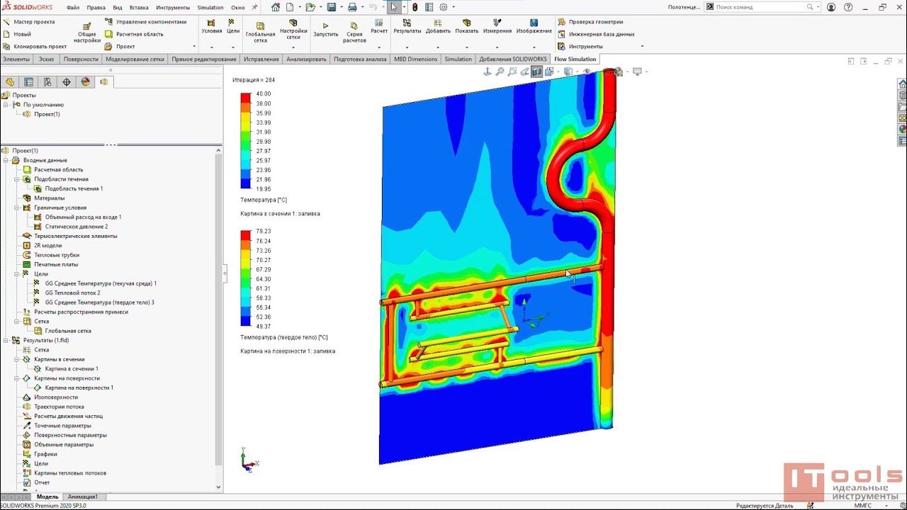Image resolution: width=907 pixels, height=510 pixels.
Task: Collapse the Цели node under input data
Action: (x=17, y=273)
